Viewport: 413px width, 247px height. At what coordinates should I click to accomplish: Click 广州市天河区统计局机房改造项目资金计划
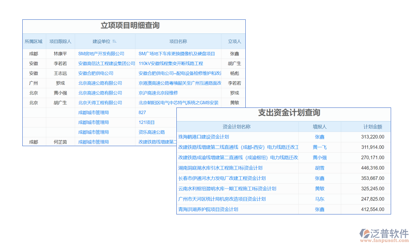coord(221,199)
